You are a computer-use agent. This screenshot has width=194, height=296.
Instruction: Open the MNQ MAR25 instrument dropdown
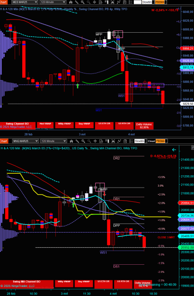[26, 141]
